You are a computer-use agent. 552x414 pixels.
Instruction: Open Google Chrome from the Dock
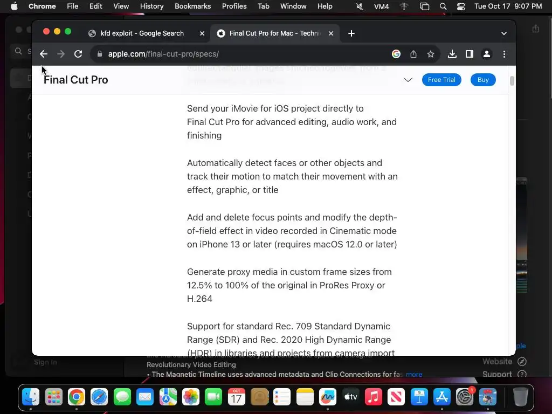click(77, 397)
